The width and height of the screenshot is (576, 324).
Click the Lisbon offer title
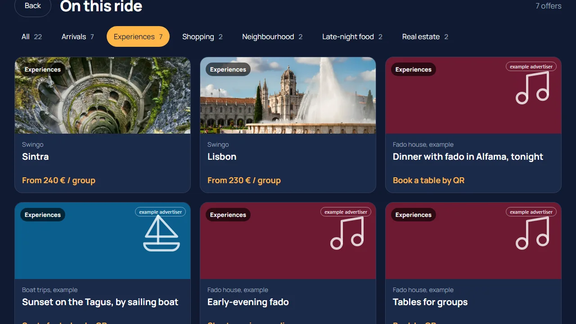pyautogui.click(x=222, y=157)
